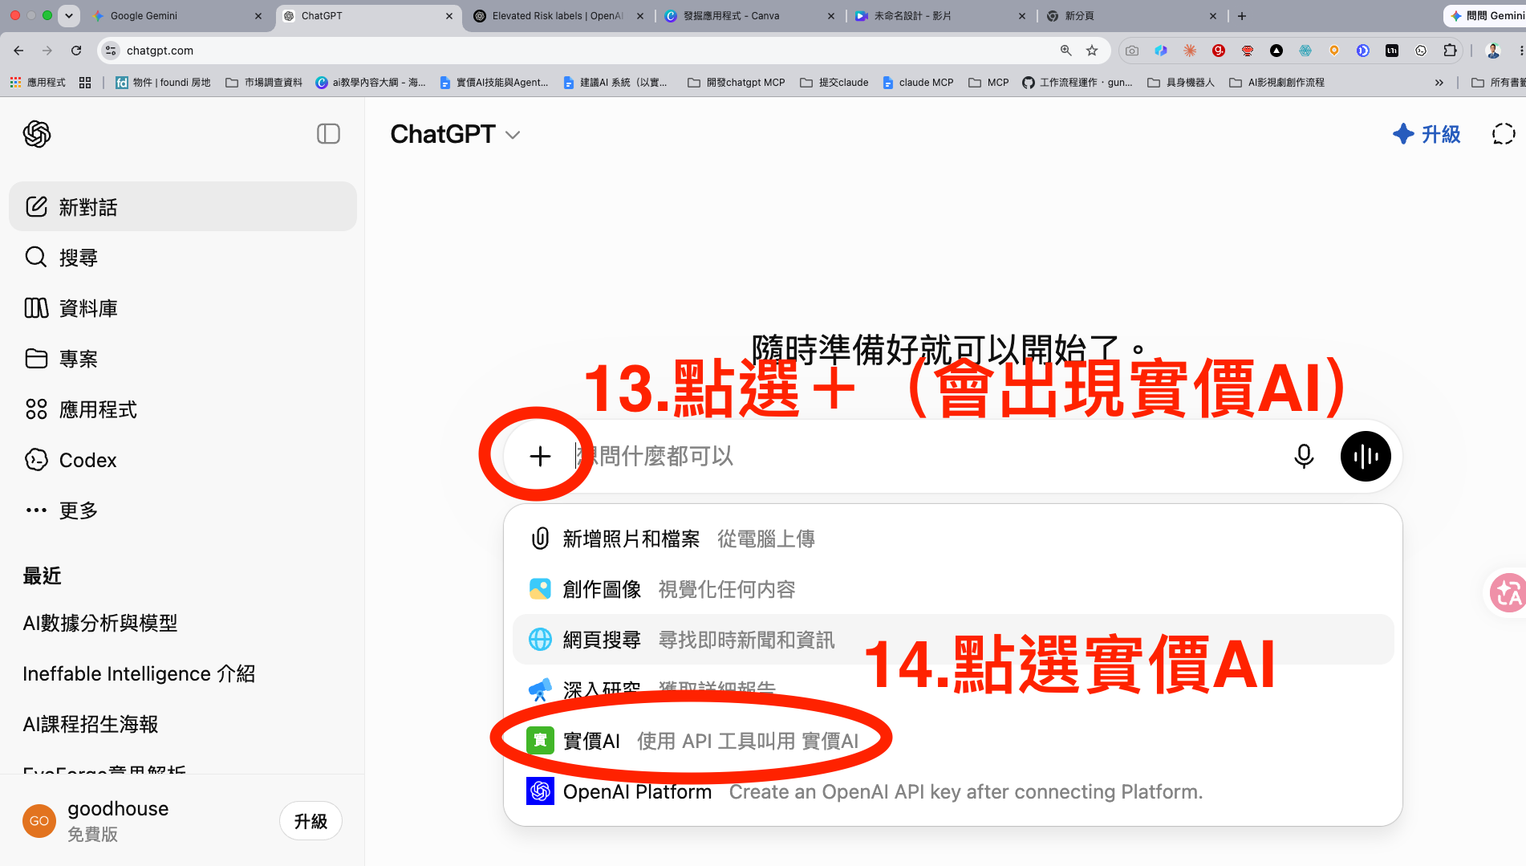1526x866 pixels.
Task: Switch to Elevated Risk labels tab
Action: (x=558, y=15)
